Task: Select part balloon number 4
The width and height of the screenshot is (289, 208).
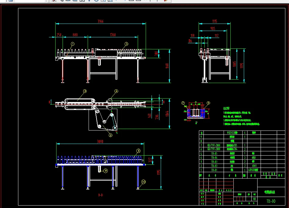Action: click(116, 91)
